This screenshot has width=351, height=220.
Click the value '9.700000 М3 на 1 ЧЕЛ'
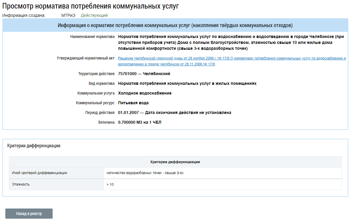pos(140,122)
